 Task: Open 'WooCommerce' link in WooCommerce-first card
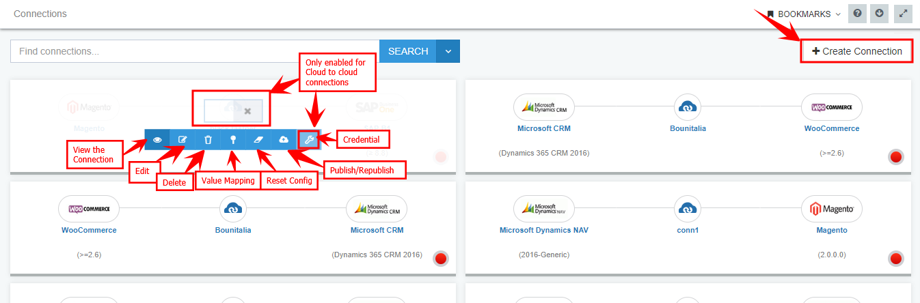click(x=89, y=230)
